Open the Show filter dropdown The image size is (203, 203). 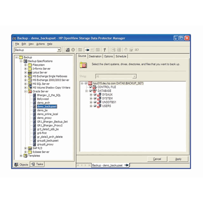click(x=134, y=76)
